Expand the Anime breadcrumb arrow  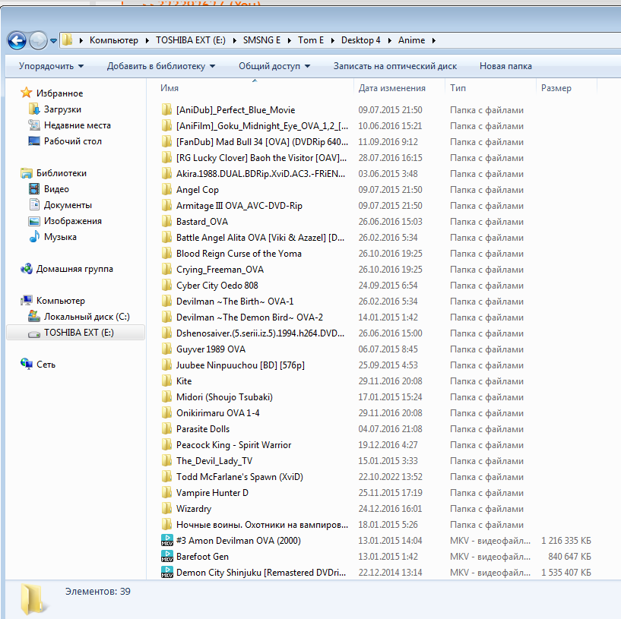click(434, 40)
